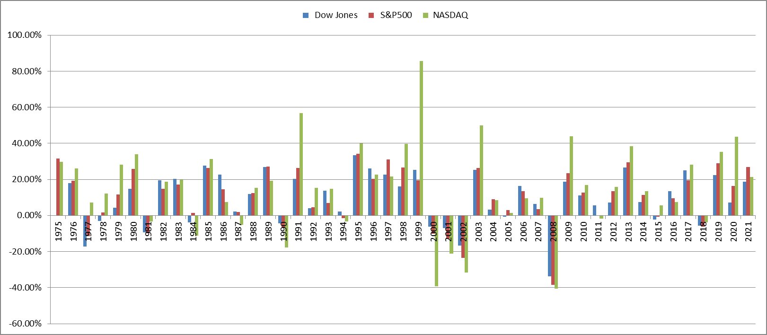Click the 2016 year label
Screen dimensions: 767x335
point(673,230)
